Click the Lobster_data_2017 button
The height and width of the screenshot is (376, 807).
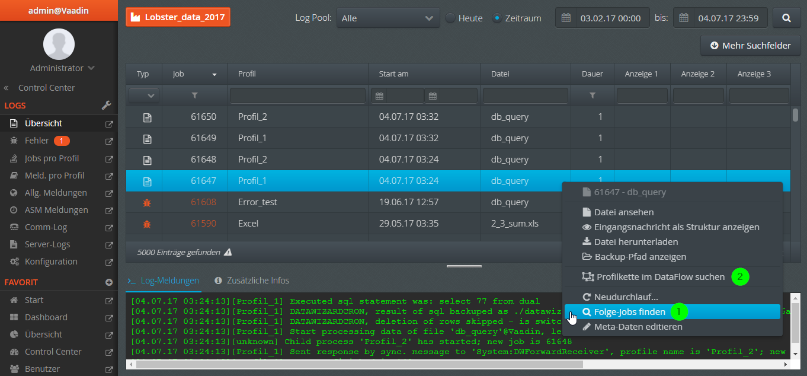tap(178, 17)
